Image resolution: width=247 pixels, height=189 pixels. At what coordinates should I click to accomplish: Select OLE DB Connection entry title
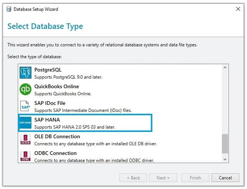(x=57, y=136)
